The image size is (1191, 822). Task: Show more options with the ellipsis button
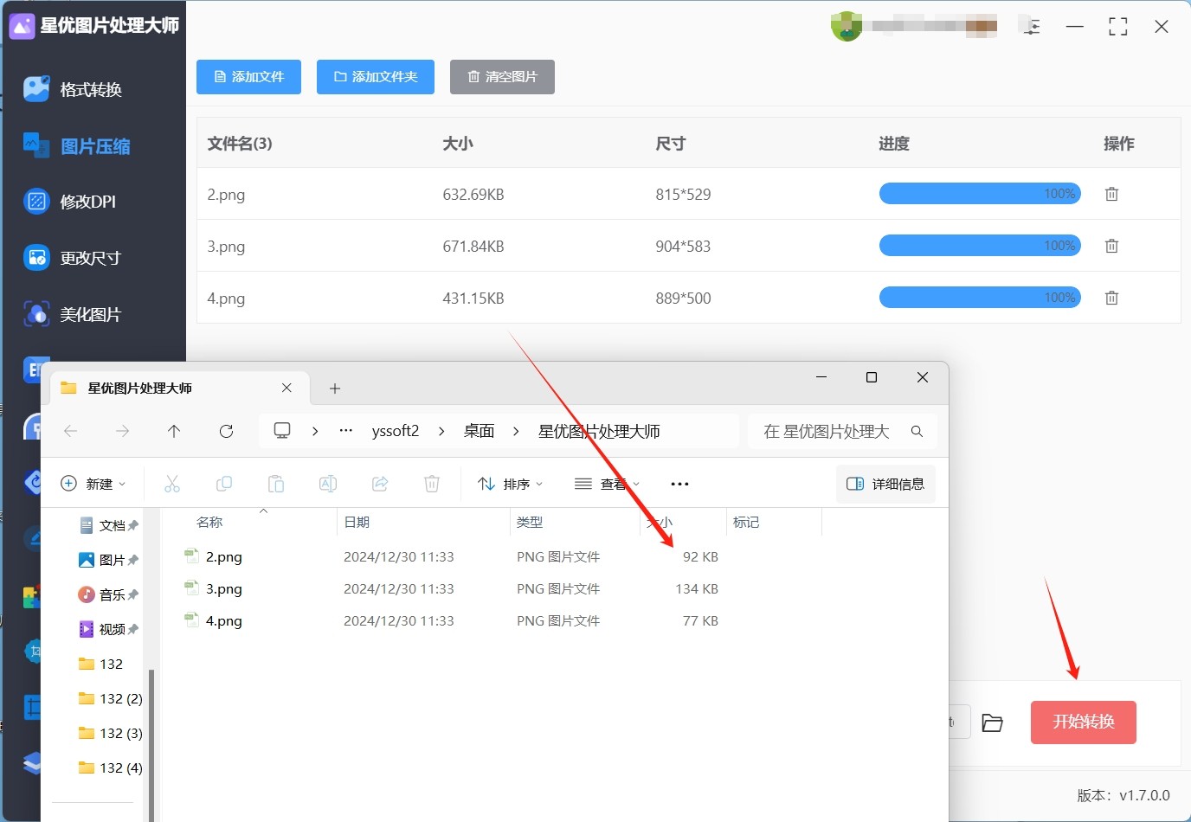point(679,484)
